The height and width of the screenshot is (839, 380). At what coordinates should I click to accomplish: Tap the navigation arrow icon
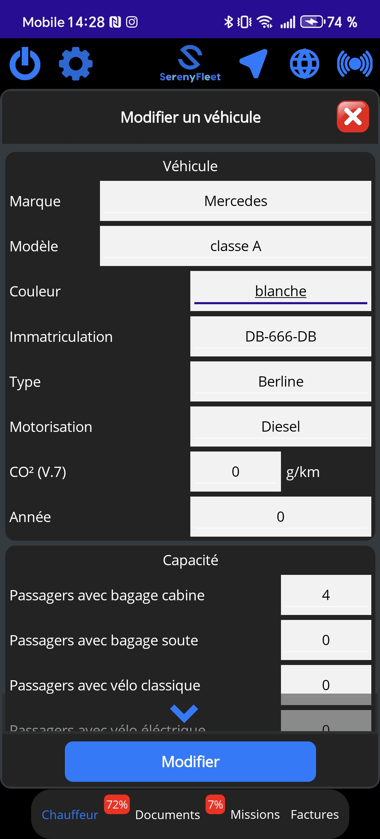coord(254,63)
